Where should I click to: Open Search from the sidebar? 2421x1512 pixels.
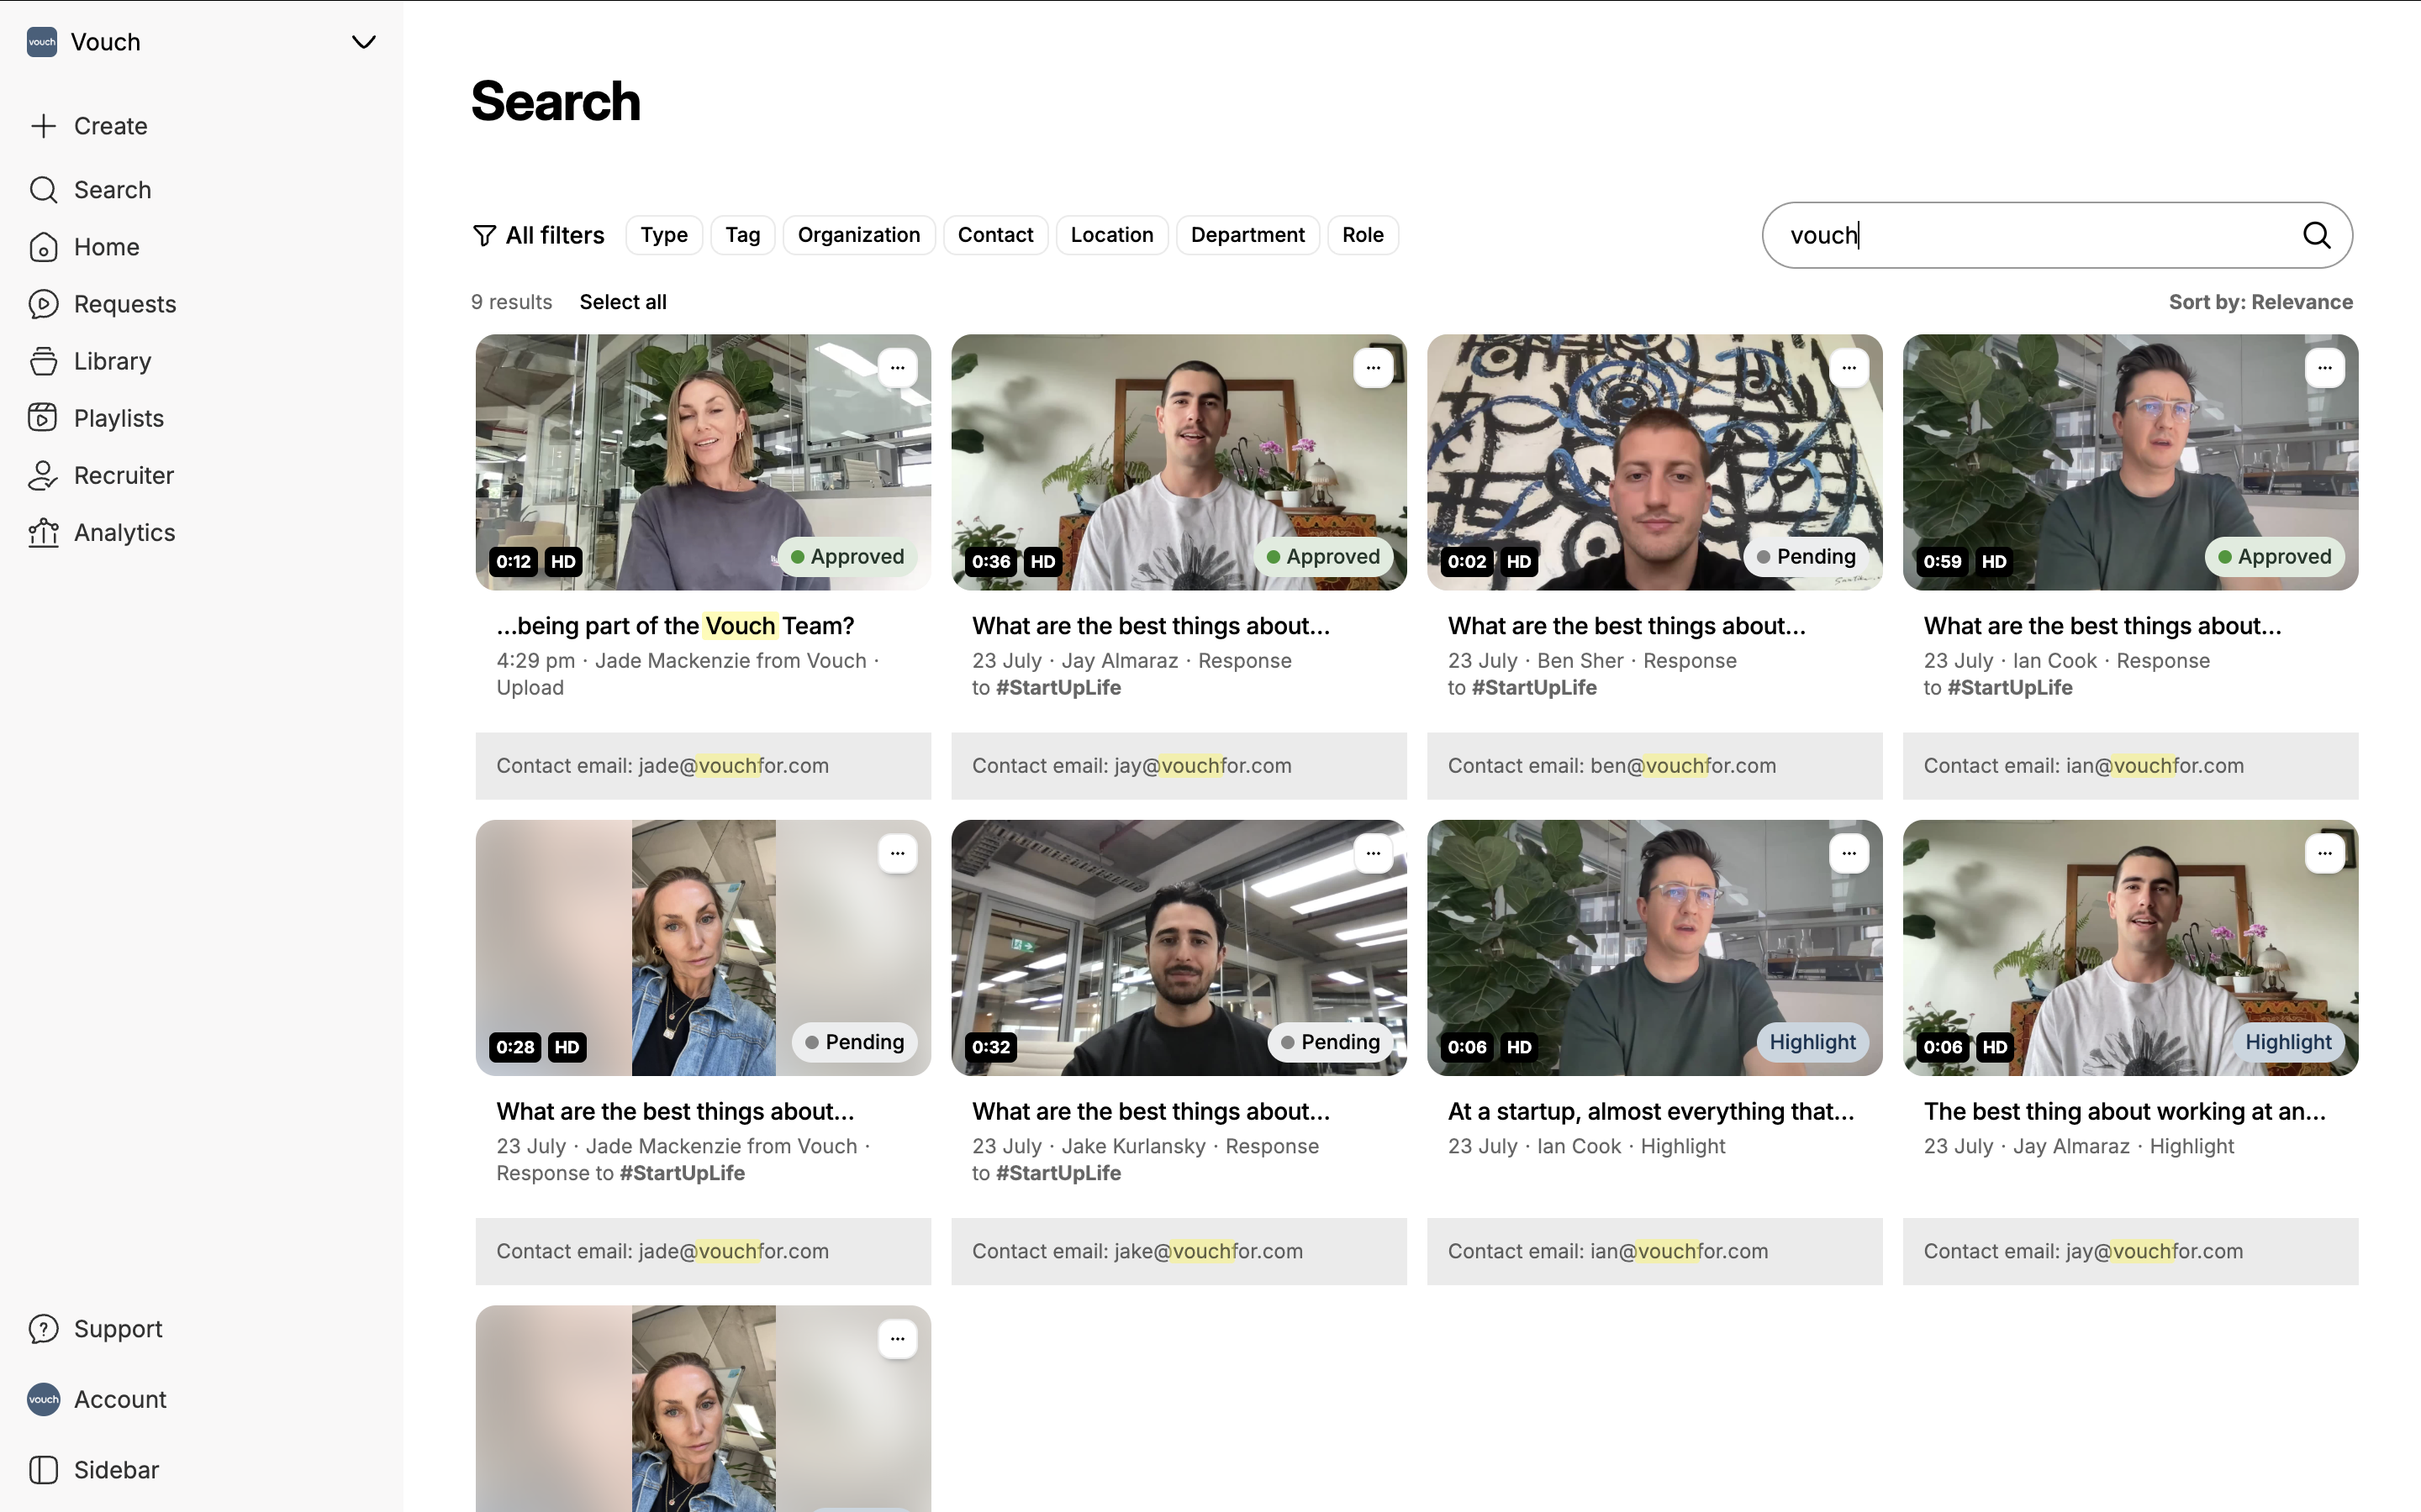(x=112, y=190)
